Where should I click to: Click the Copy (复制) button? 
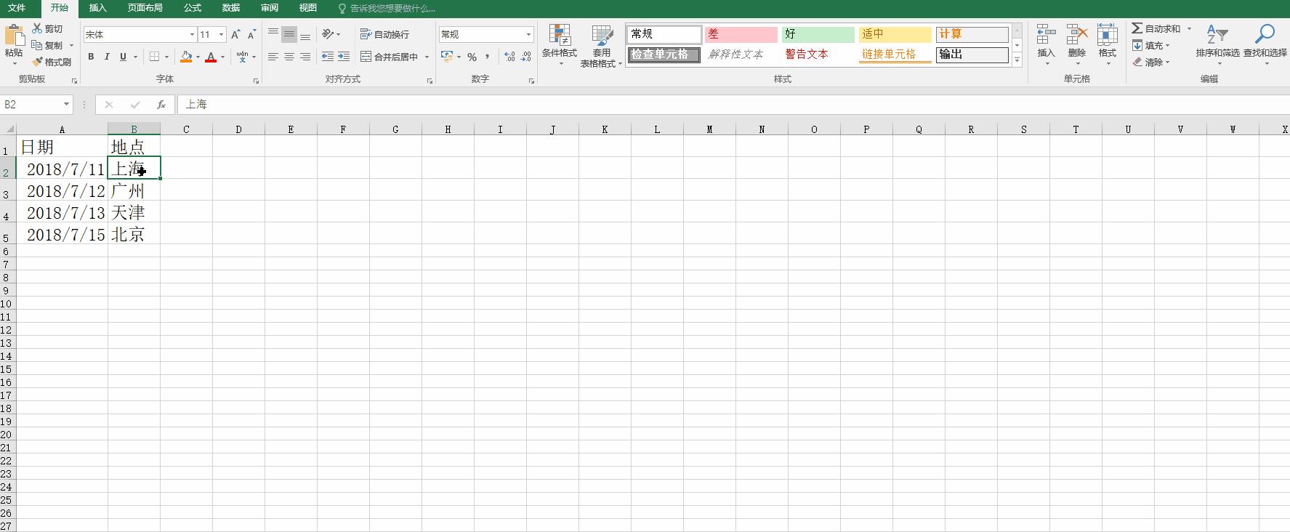(48, 45)
